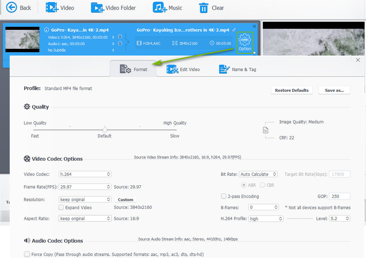Click the H264,AAC film strip icon
Viewport: 366px width, 258px height.
coord(139,43)
